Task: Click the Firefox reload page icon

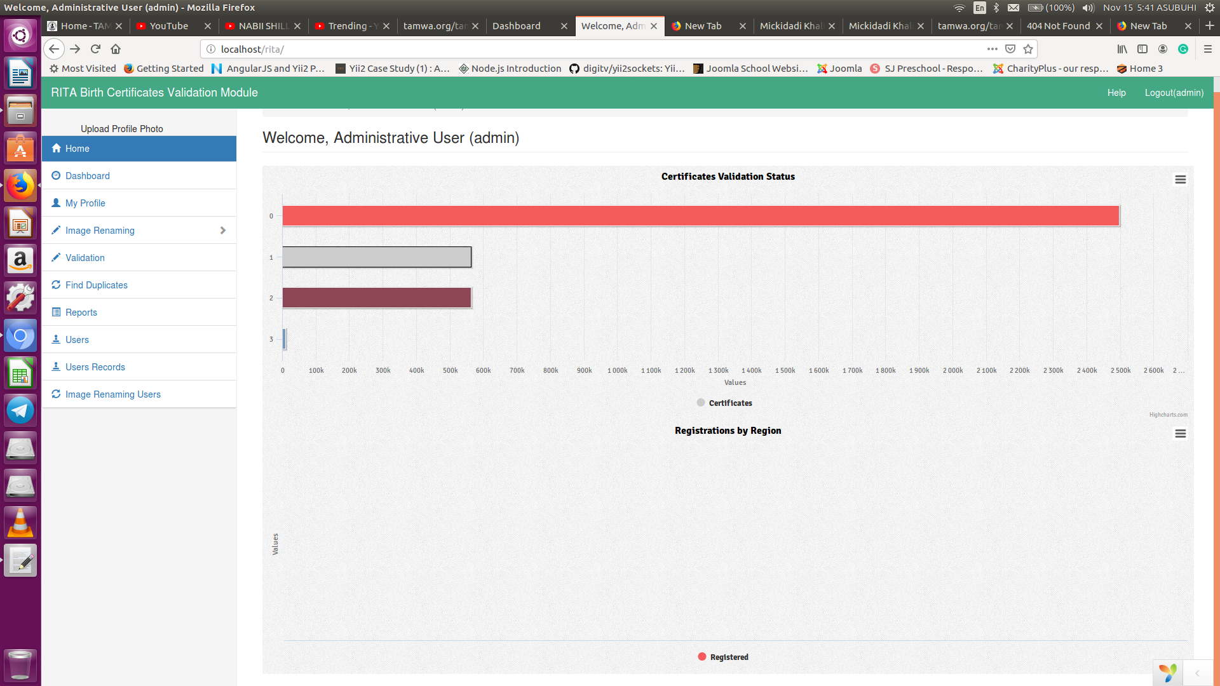Action: pyautogui.click(x=95, y=49)
